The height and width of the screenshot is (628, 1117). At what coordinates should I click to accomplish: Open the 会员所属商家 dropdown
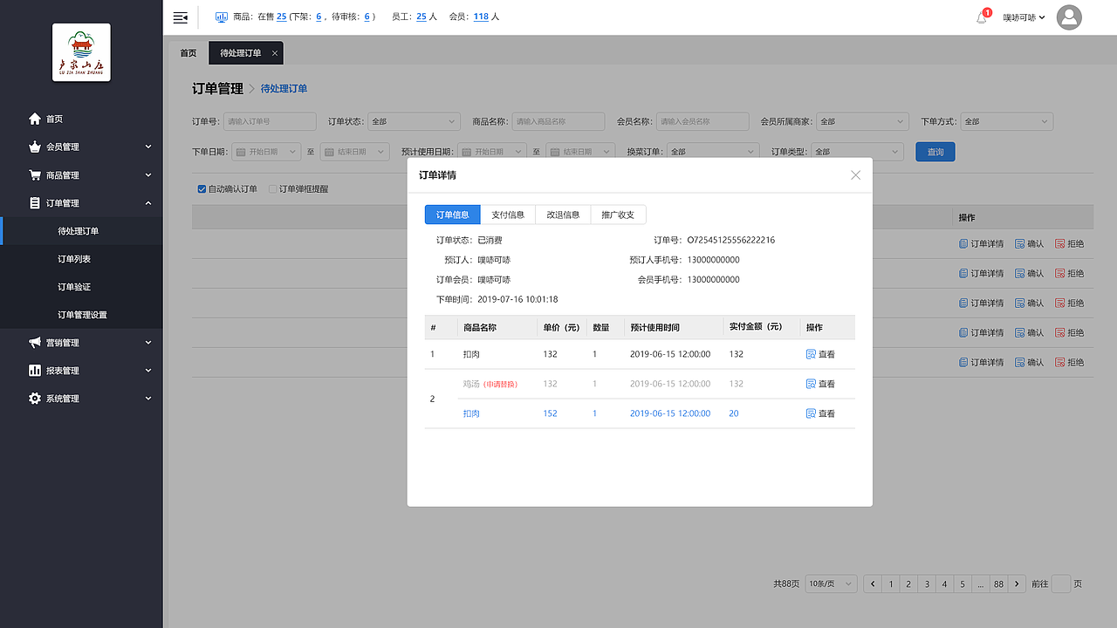point(862,121)
